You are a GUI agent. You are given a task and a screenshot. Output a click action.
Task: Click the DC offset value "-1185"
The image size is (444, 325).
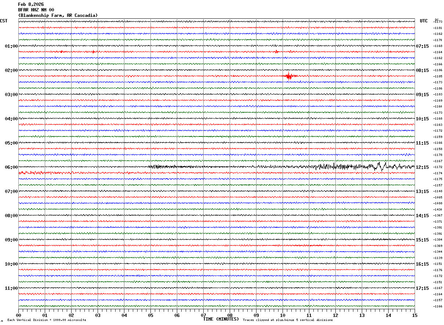[x=438, y=76]
